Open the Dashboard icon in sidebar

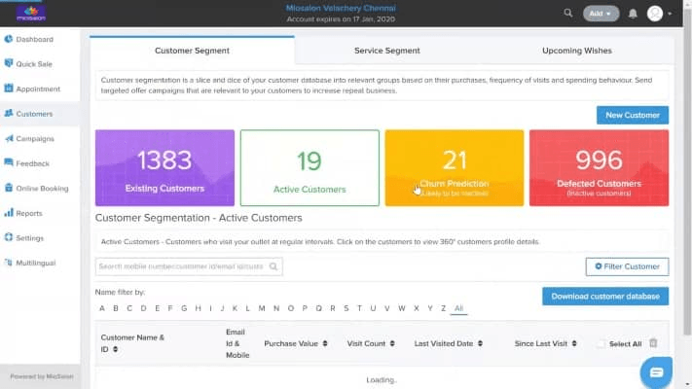point(9,39)
